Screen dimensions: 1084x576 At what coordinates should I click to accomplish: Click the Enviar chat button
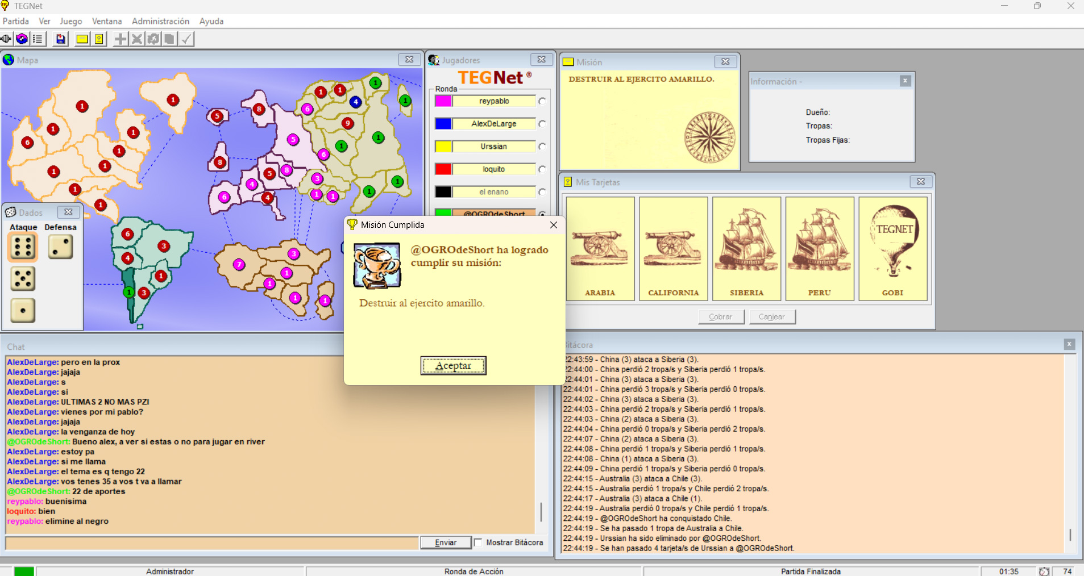tap(446, 542)
